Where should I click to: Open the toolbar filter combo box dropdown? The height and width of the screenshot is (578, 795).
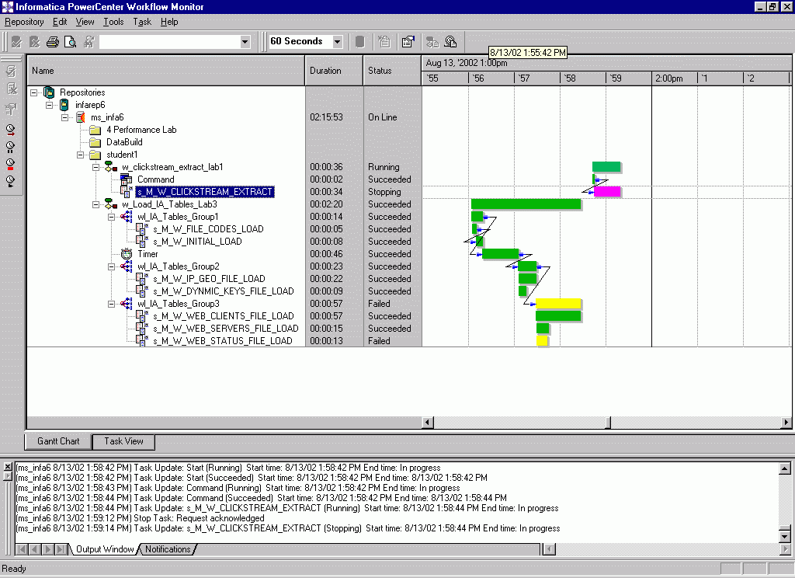pyautogui.click(x=245, y=42)
